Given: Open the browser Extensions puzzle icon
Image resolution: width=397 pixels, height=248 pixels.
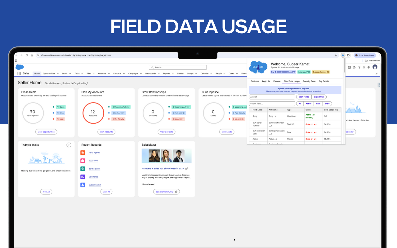Looking at the screenshot, I should [x=348, y=55].
